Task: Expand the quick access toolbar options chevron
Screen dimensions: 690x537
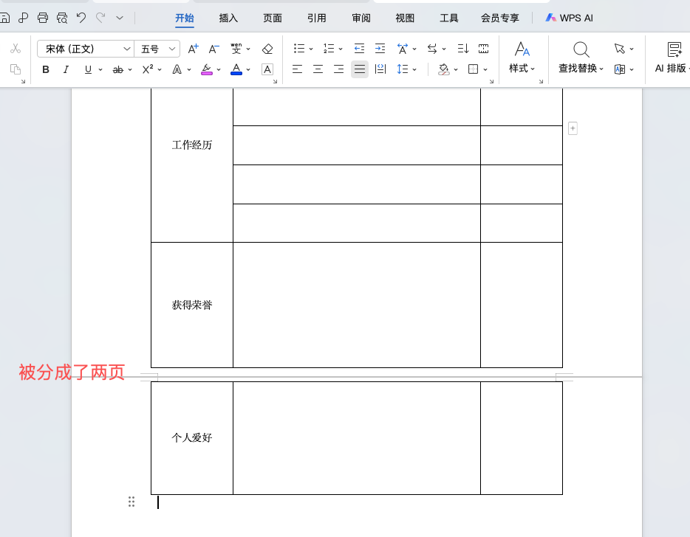Action: [x=120, y=18]
